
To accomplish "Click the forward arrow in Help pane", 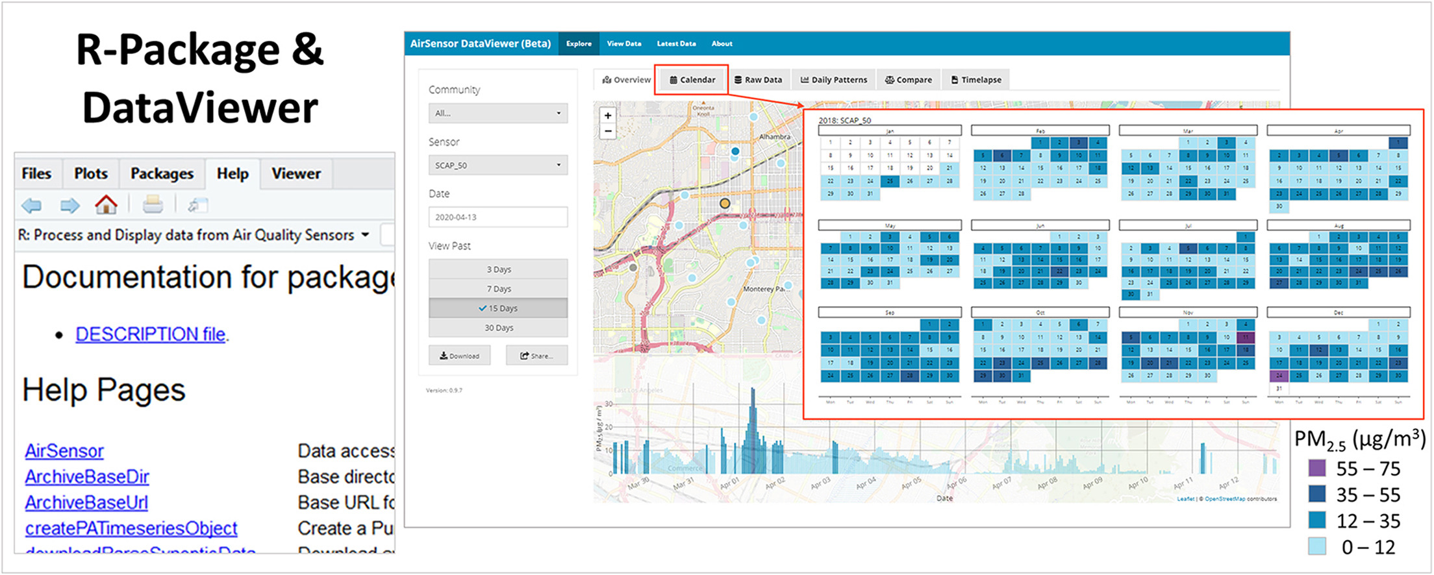I will click(69, 206).
